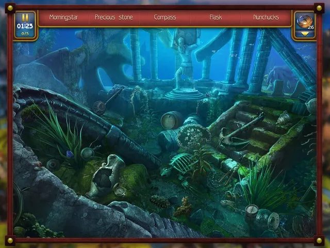The height and width of the screenshot is (248, 330).
Task: Select Flask in the item list
Action: click(x=216, y=17)
